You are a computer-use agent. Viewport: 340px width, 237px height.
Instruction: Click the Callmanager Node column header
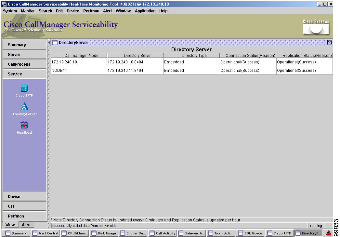(79, 56)
